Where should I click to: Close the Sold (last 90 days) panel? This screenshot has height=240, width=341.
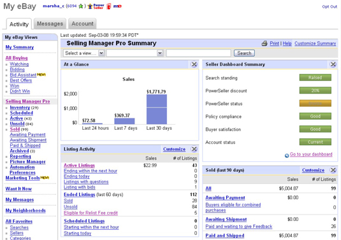pos(333,170)
